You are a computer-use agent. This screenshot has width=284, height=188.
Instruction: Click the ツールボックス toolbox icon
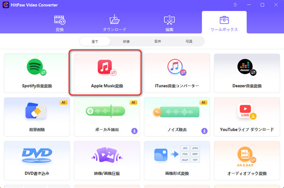224,20
